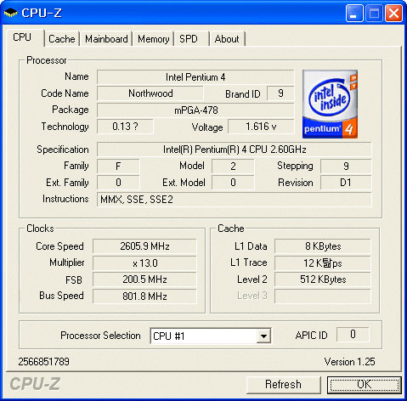Click the Ext. Family value 0

118,183
